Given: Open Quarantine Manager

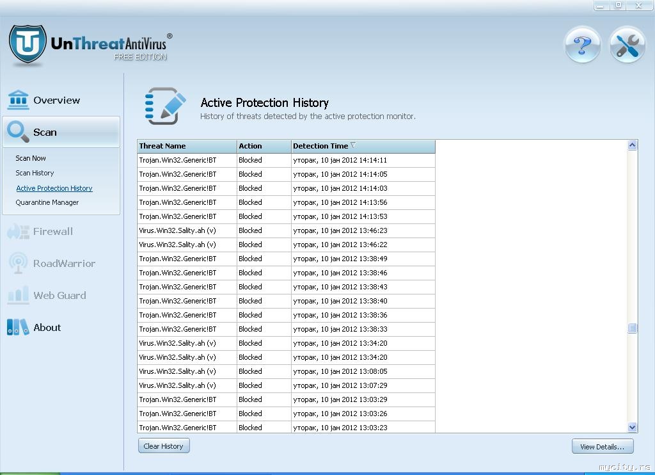Looking at the screenshot, I should 47,202.
